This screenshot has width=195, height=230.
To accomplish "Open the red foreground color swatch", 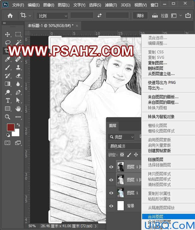I will 11,127.
